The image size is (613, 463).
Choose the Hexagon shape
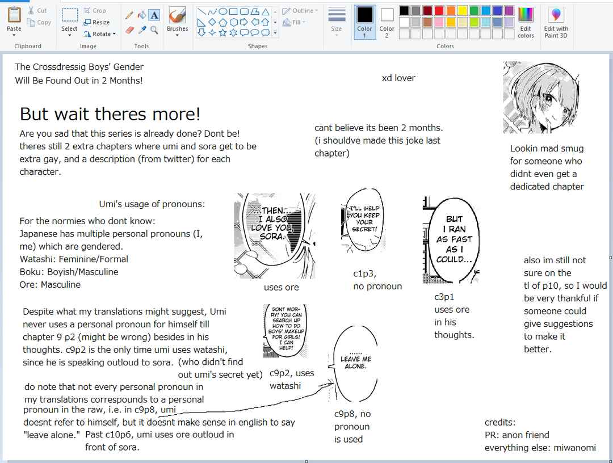pyautogui.click(x=233, y=22)
